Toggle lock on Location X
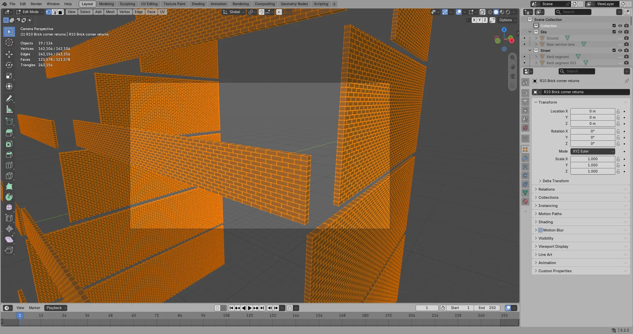 618,111
